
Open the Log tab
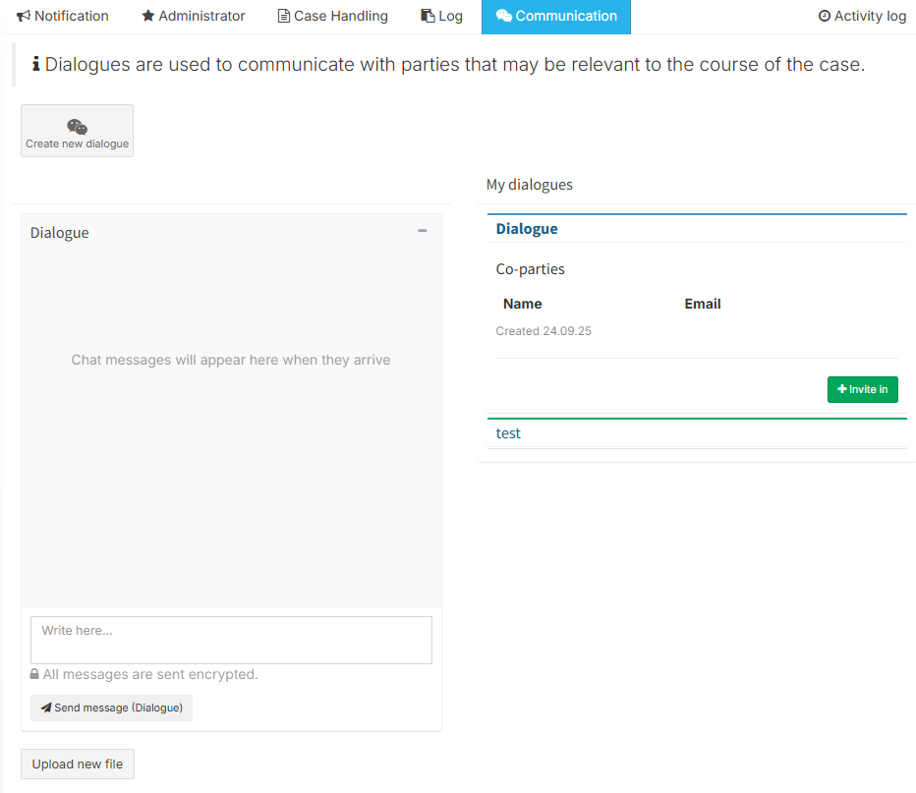[x=450, y=17]
